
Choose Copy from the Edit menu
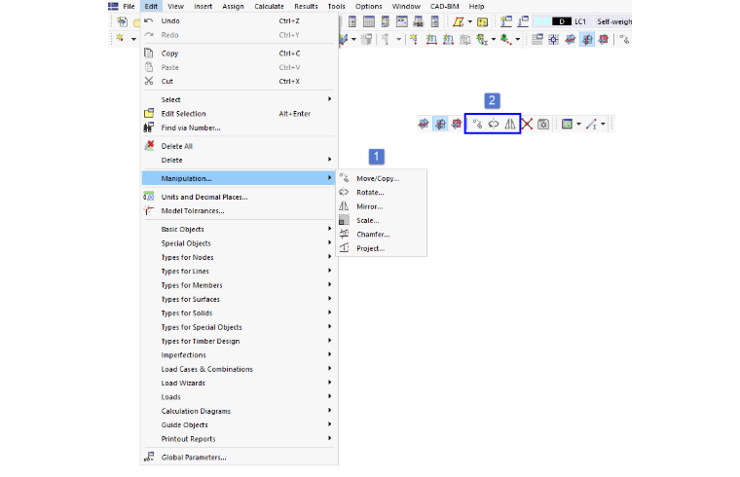(238, 54)
